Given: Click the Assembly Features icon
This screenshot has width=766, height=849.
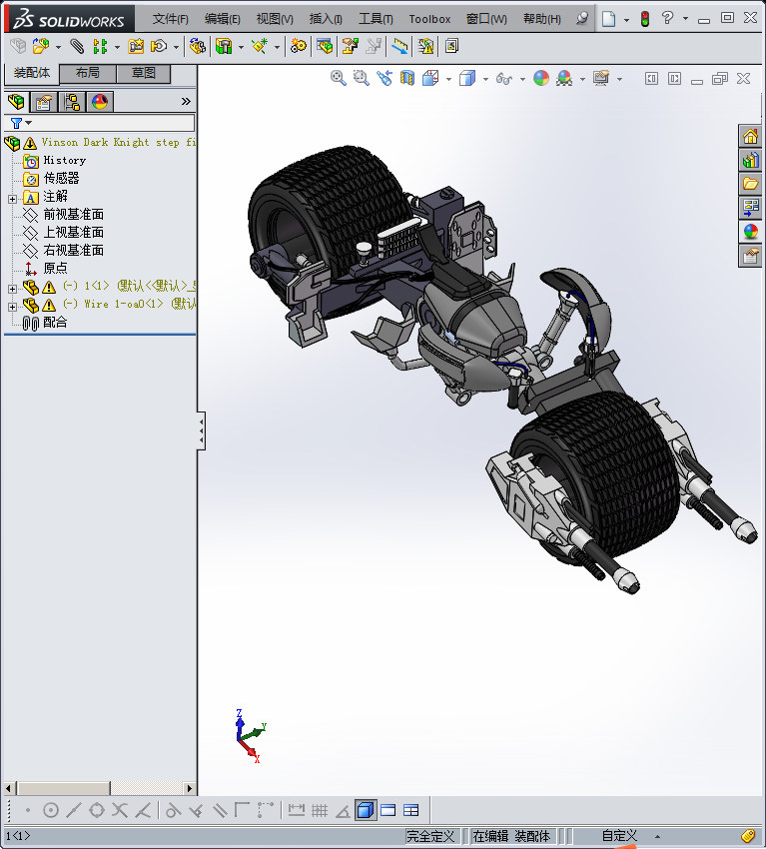Looking at the screenshot, I should pyautogui.click(x=224, y=47).
